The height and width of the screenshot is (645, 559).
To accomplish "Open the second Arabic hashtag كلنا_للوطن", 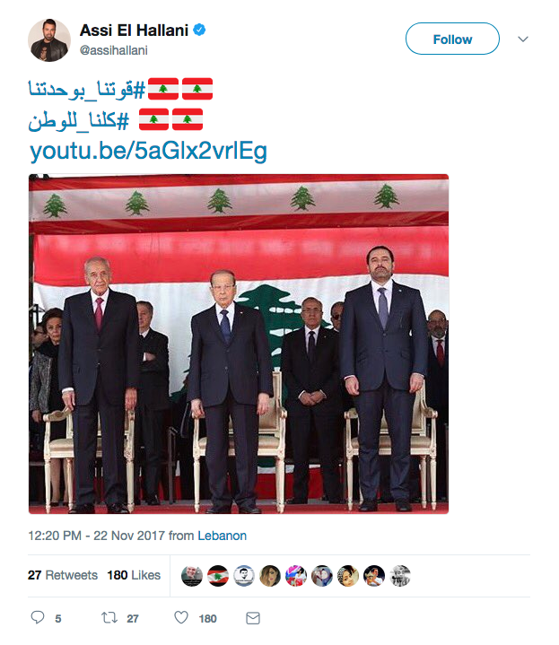I will 79,120.
